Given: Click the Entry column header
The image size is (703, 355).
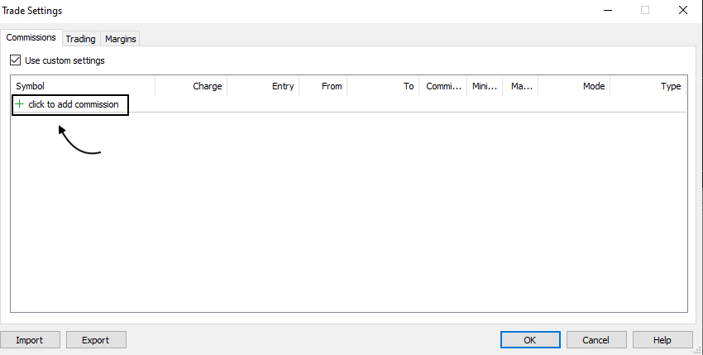Looking at the screenshot, I should click(263, 86).
